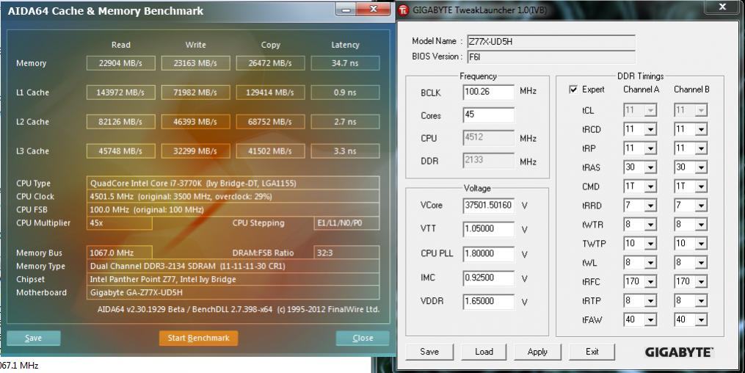Click the CPU Clock 4501.5 MHz value

[x=233, y=196]
